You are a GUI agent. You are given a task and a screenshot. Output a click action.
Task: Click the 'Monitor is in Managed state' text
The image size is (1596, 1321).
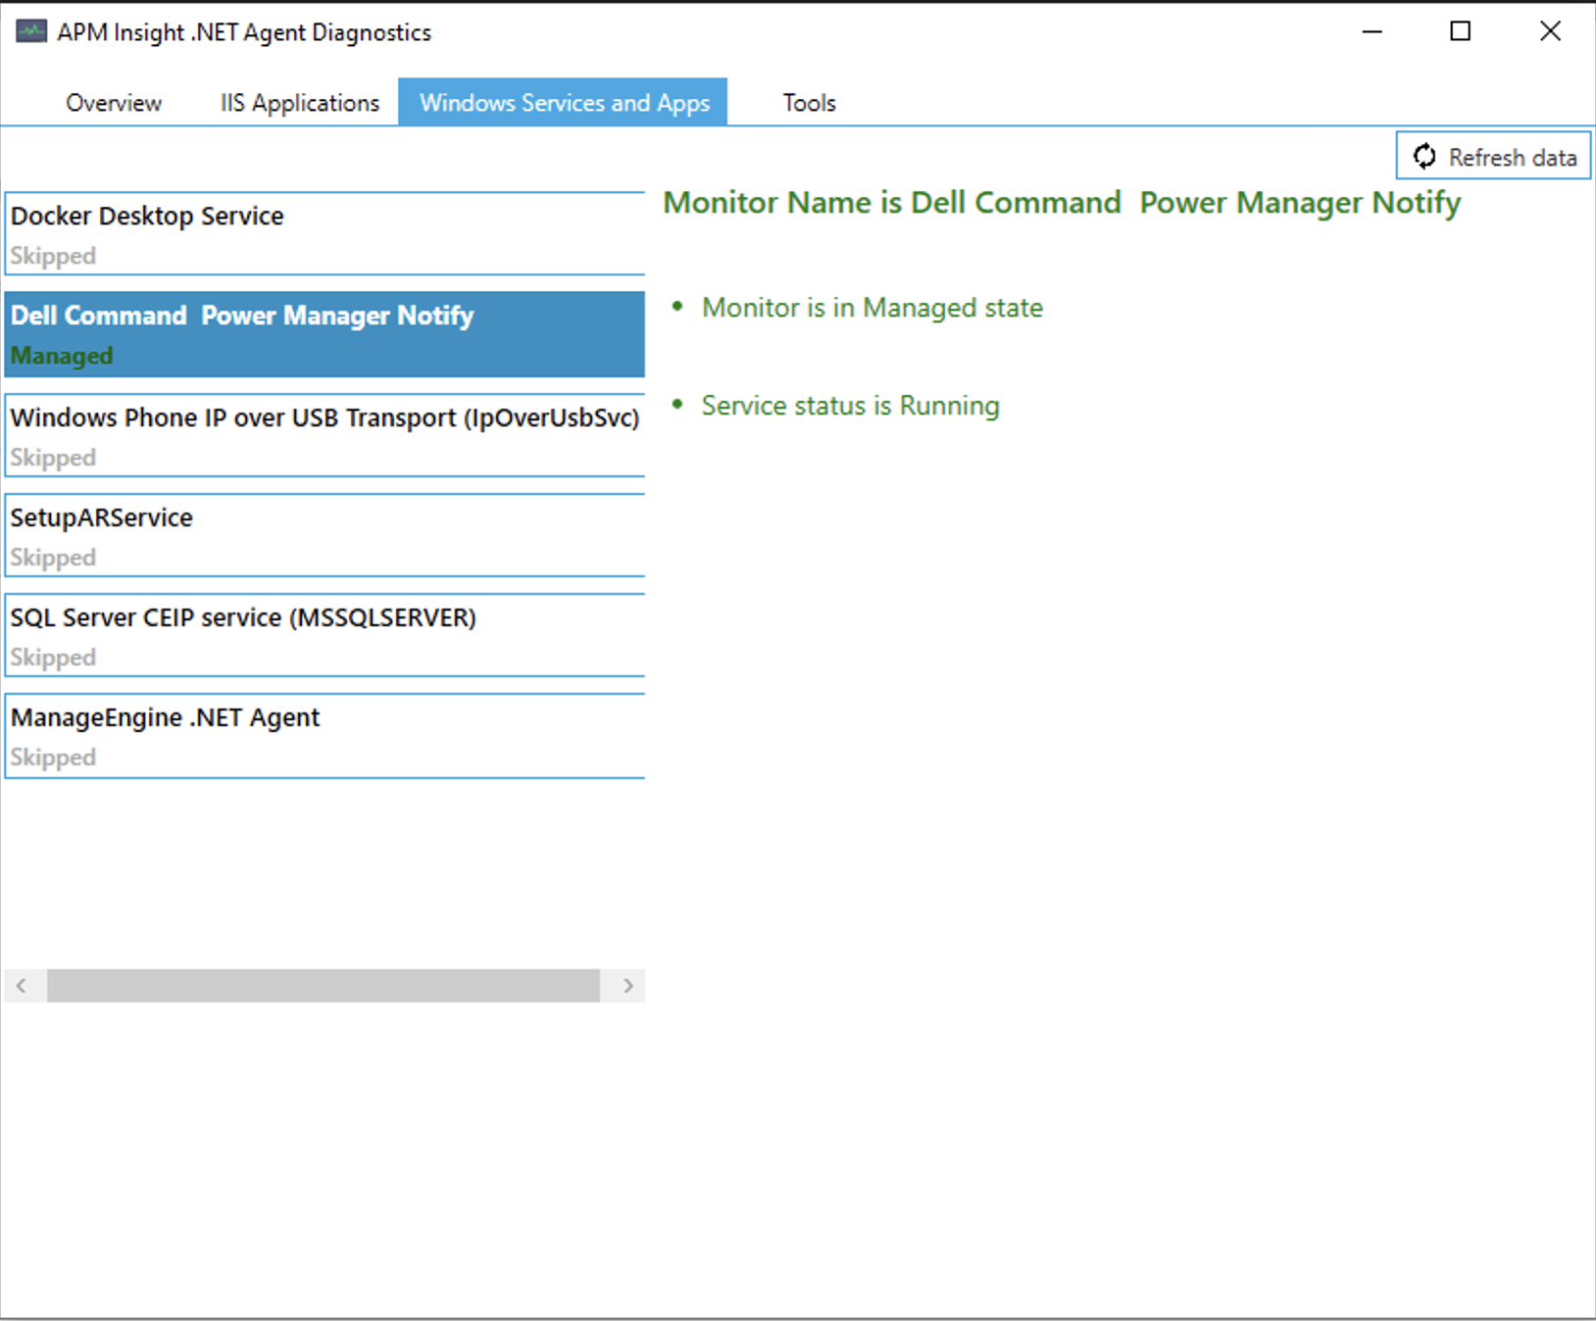click(x=872, y=308)
